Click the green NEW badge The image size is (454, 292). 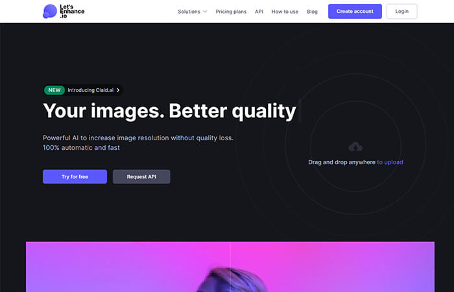tap(54, 90)
